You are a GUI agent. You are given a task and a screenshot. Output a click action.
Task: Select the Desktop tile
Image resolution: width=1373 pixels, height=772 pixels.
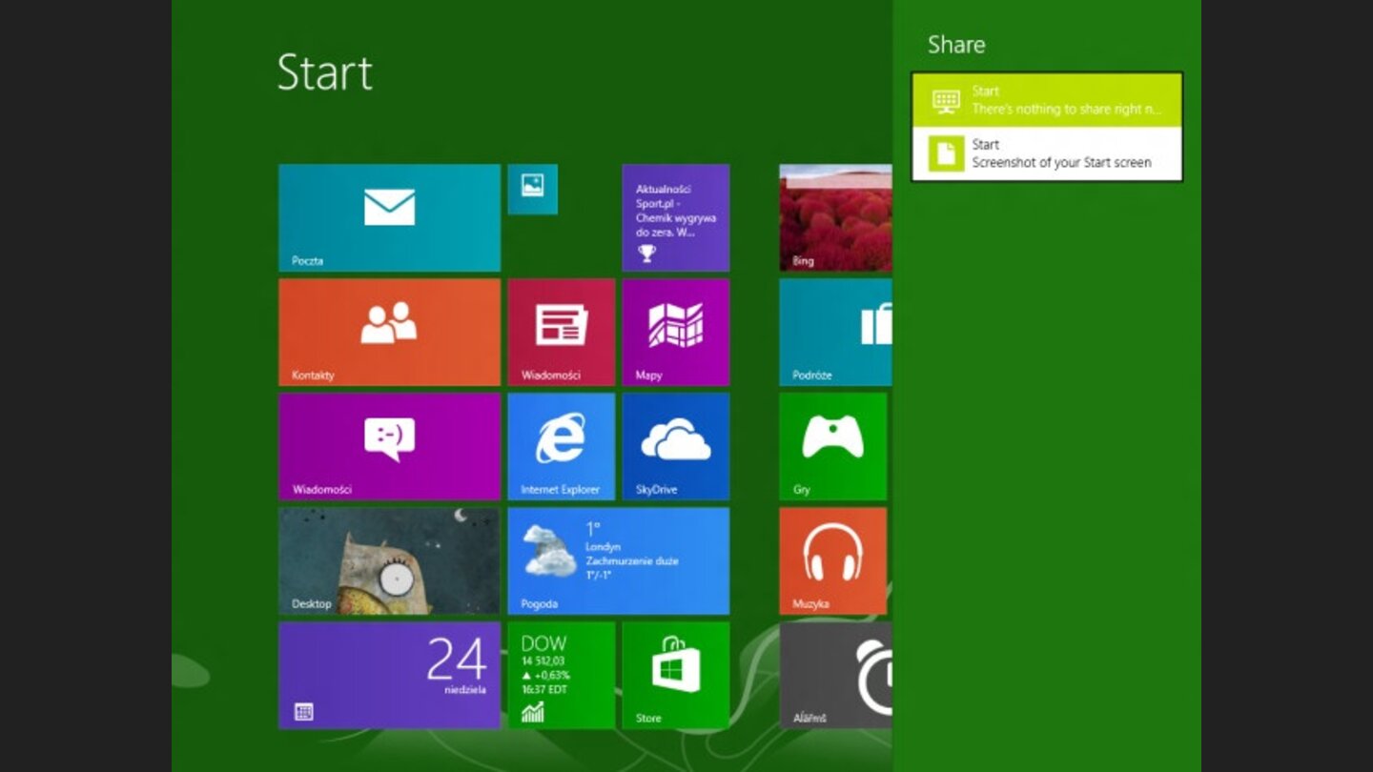389,560
